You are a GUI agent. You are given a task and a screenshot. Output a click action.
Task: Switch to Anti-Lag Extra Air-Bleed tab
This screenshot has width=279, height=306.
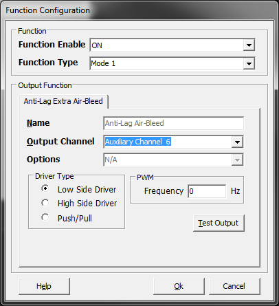(63, 101)
